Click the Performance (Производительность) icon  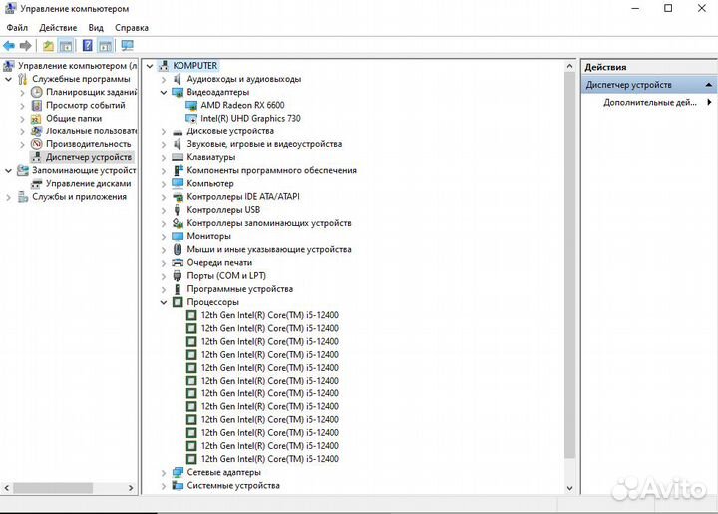tap(36, 144)
